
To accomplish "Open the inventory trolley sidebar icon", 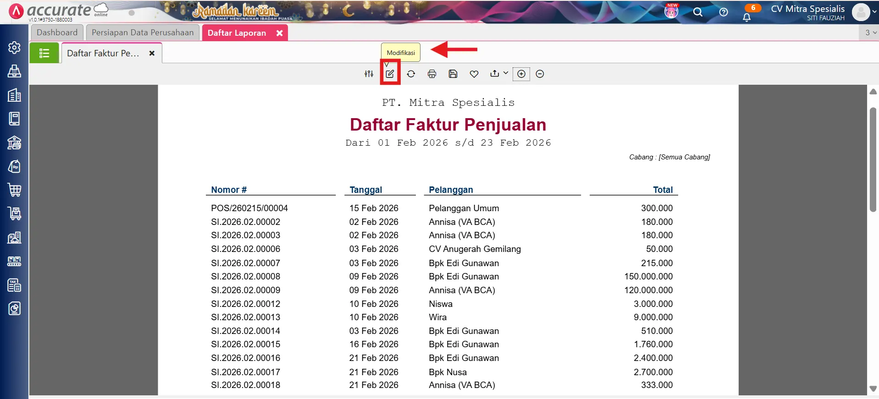I will point(14,213).
